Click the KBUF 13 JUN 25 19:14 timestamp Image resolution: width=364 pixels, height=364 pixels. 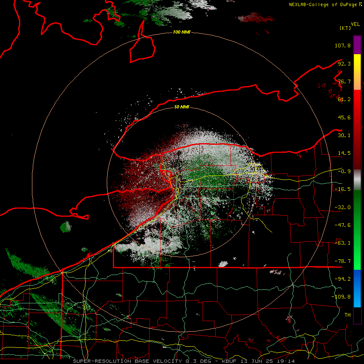258,361
